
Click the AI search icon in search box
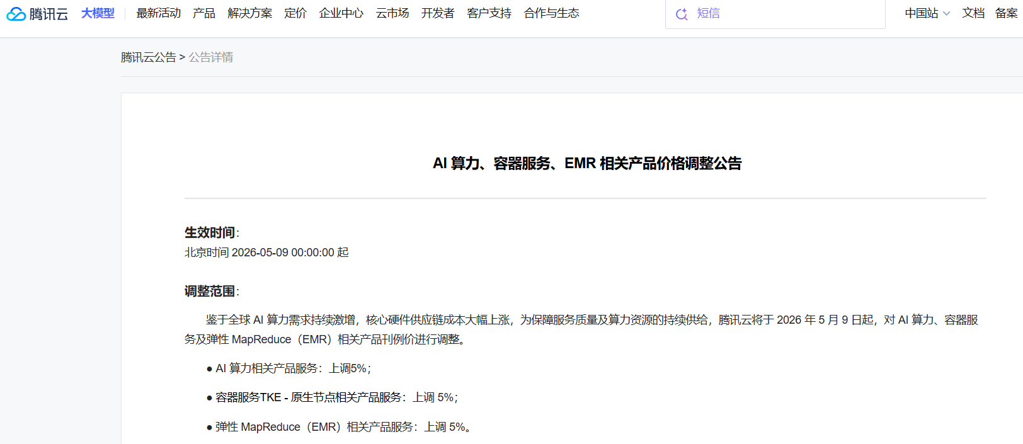[682, 14]
